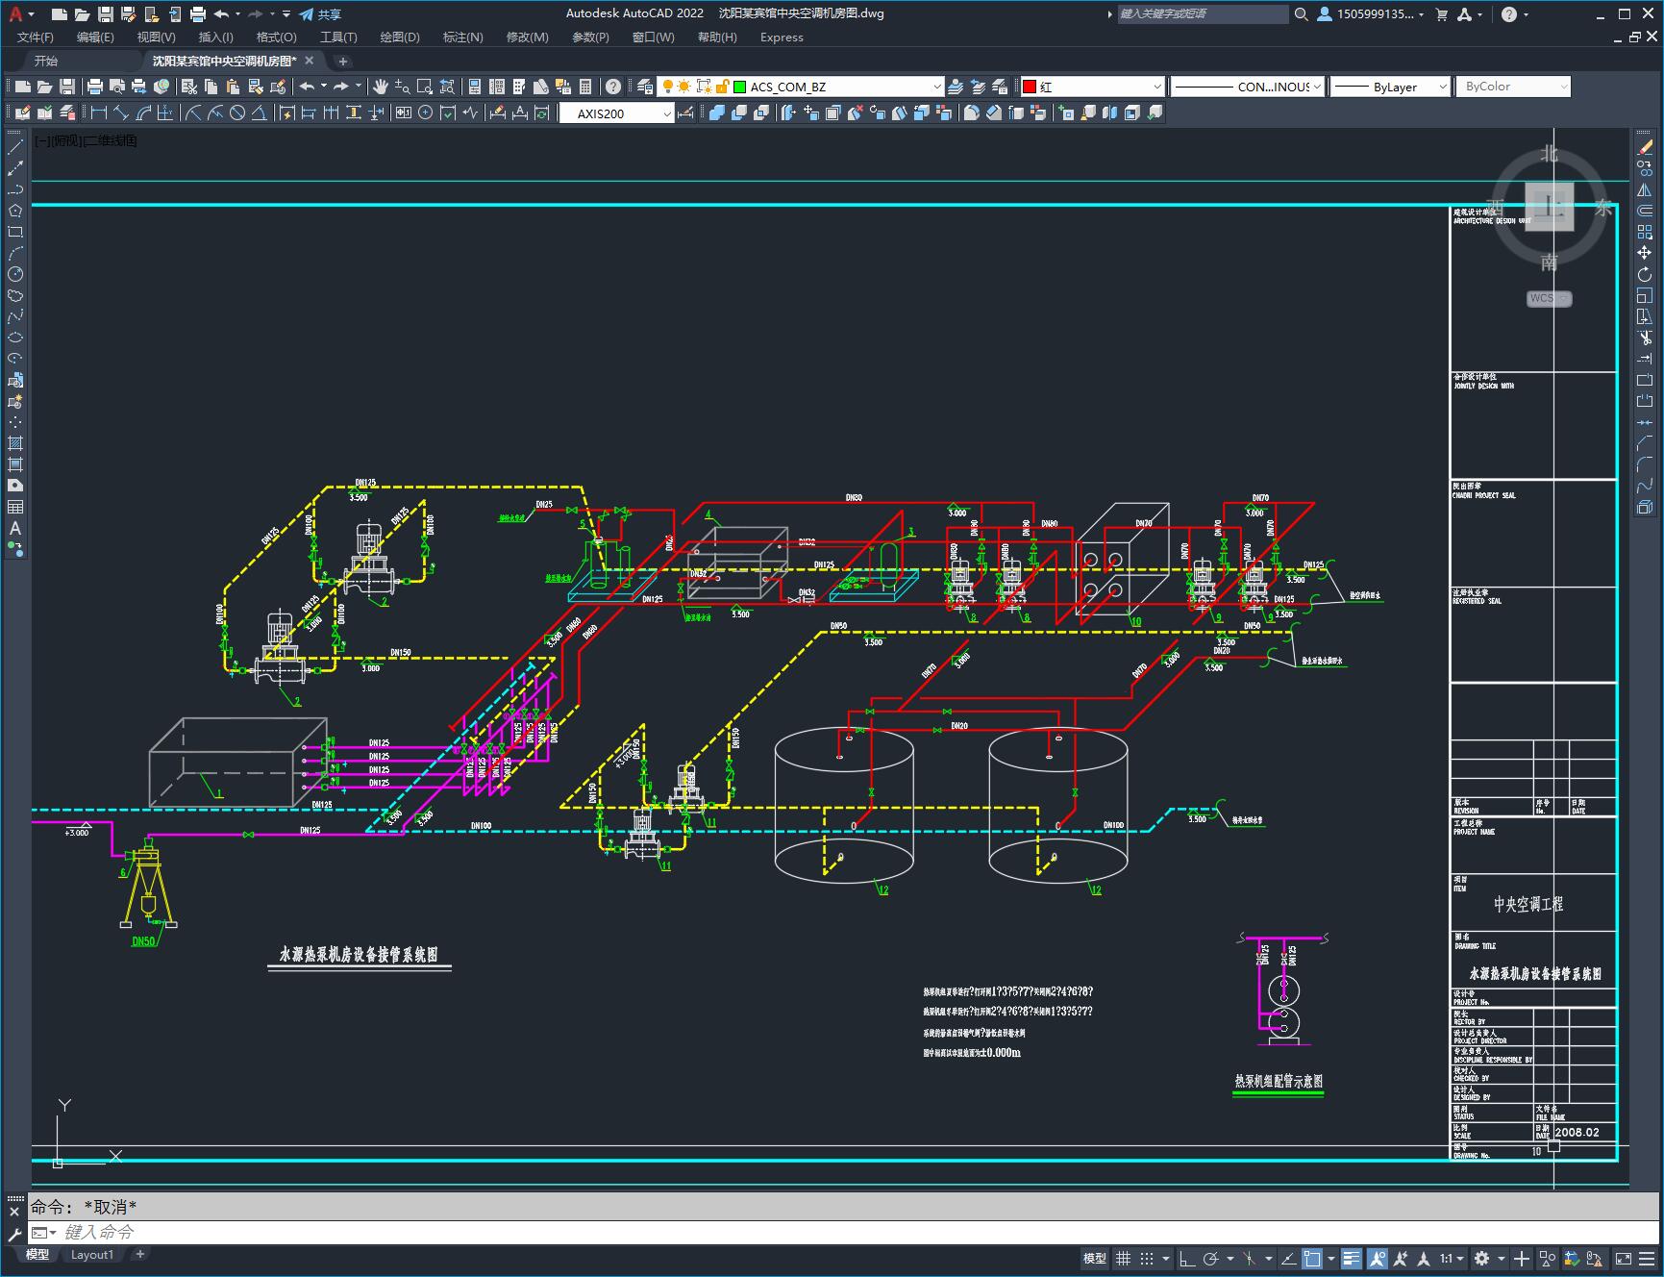
Task: Click the Share (共享) button
Action: (x=320, y=14)
